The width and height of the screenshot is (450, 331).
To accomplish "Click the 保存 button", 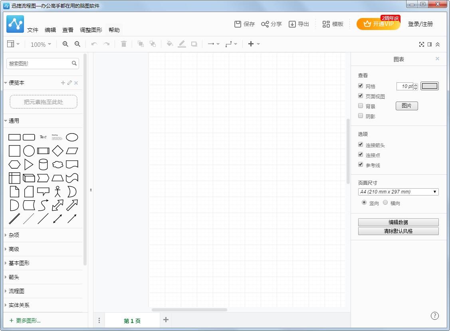I will click(x=244, y=24).
